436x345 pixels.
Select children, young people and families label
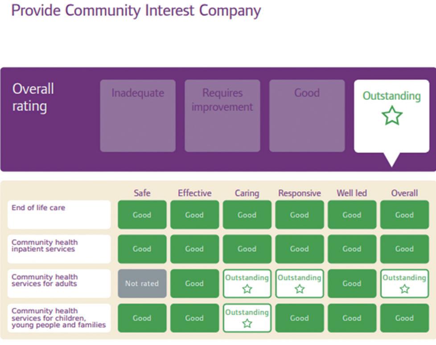tap(59, 318)
